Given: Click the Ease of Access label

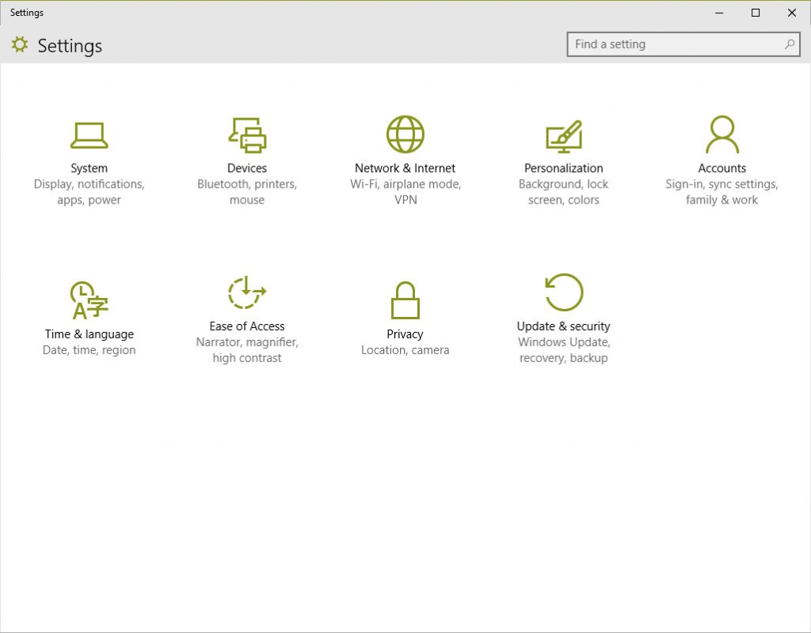Looking at the screenshot, I should [247, 326].
